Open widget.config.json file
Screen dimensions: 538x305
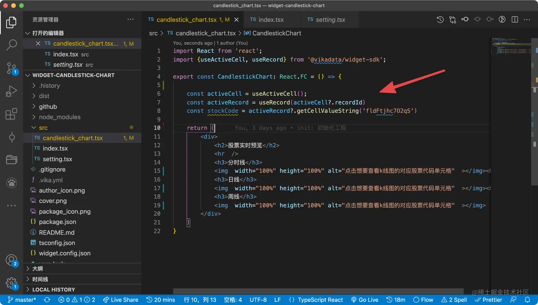[x=82, y=253]
